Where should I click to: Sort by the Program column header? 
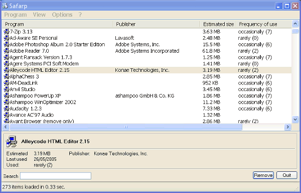(57, 24)
